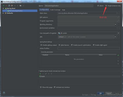This screenshot has width=123, height=97.
Task: Add new configuration with green plus icon
Action: click(x=4, y=6)
